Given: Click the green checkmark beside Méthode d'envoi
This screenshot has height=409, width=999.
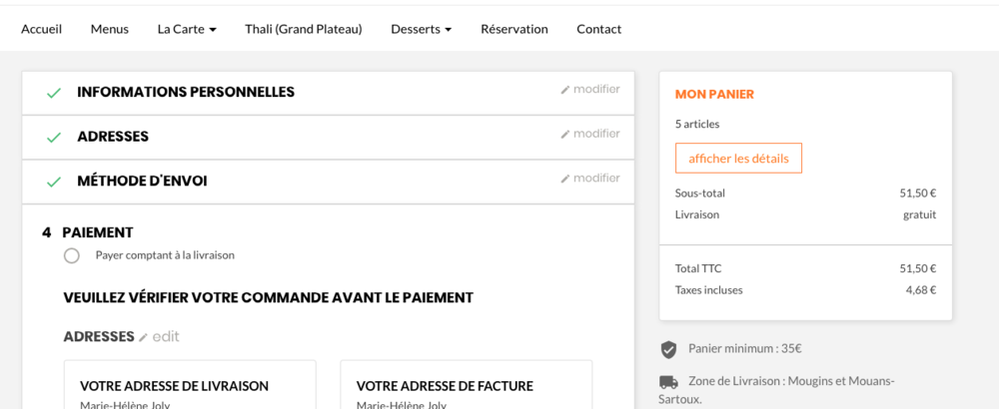Looking at the screenshot, I should coord(54,183).
